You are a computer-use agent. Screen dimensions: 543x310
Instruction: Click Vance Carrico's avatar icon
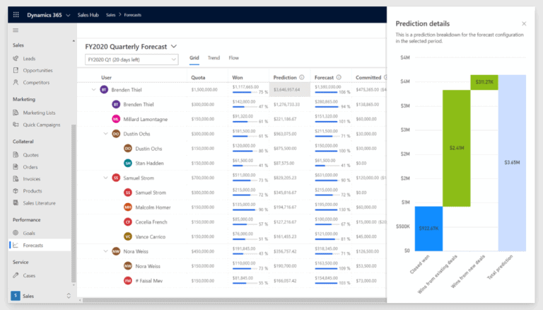click(128, 236)
